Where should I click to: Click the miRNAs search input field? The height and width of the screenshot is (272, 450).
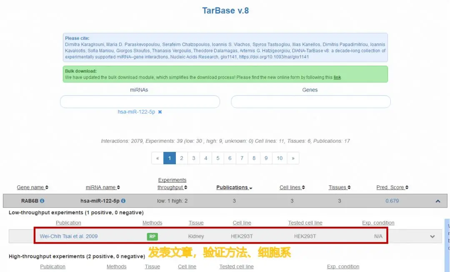(x=140, y=102)
